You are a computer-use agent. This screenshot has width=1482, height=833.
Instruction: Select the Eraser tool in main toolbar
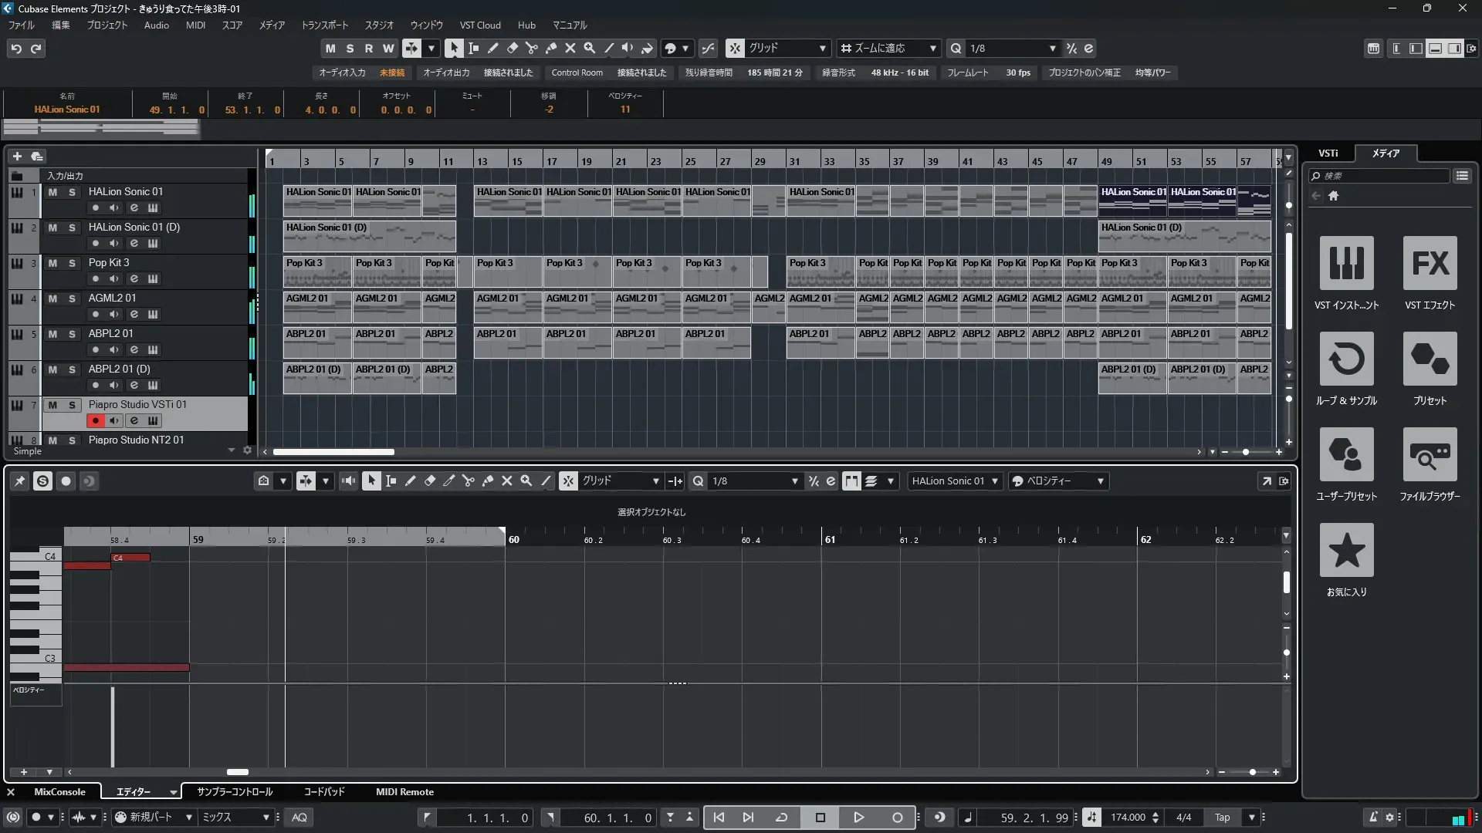pos(512,48)
